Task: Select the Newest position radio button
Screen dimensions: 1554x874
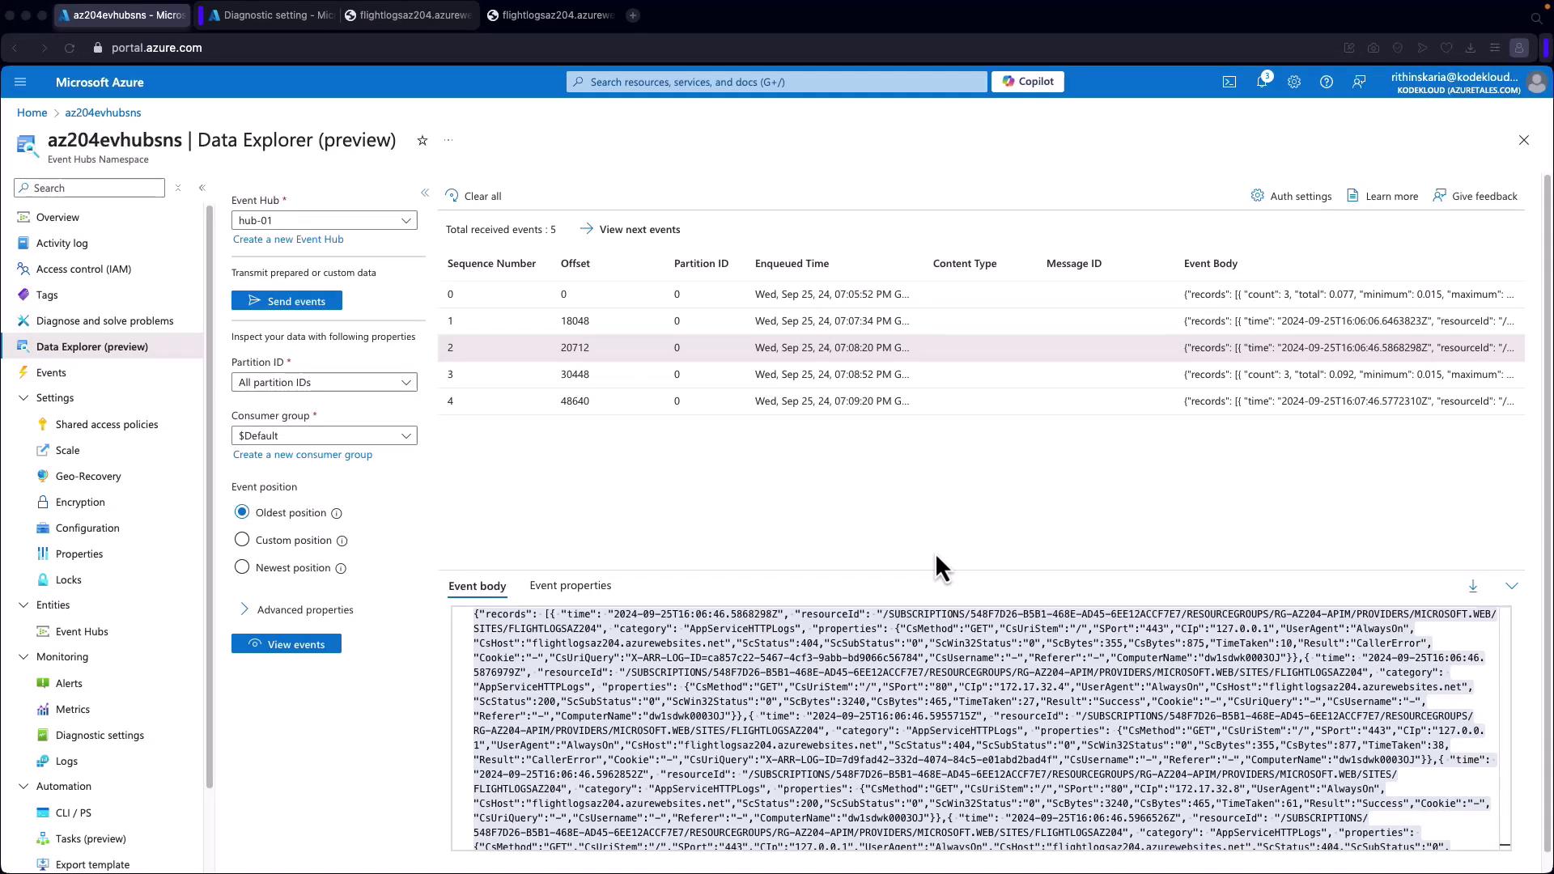Action: (x=241, y=567)
